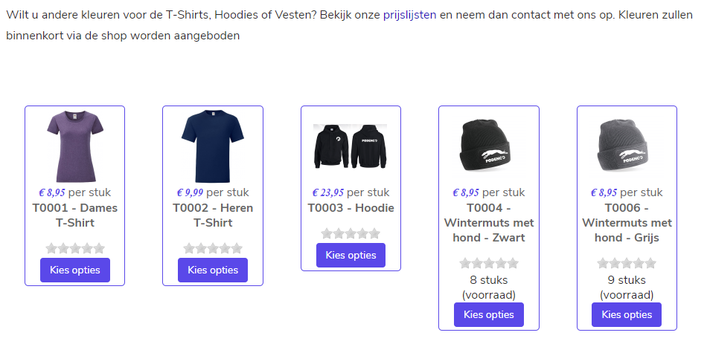Click the Hoodie star rating
Screen dimensions: 707x347
[x=351, y=233]
